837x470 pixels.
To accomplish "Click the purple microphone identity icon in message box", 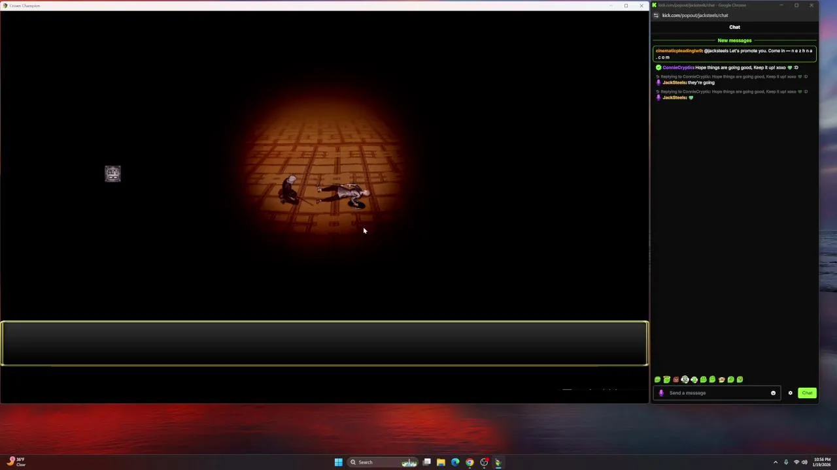I will coord(661,393).
